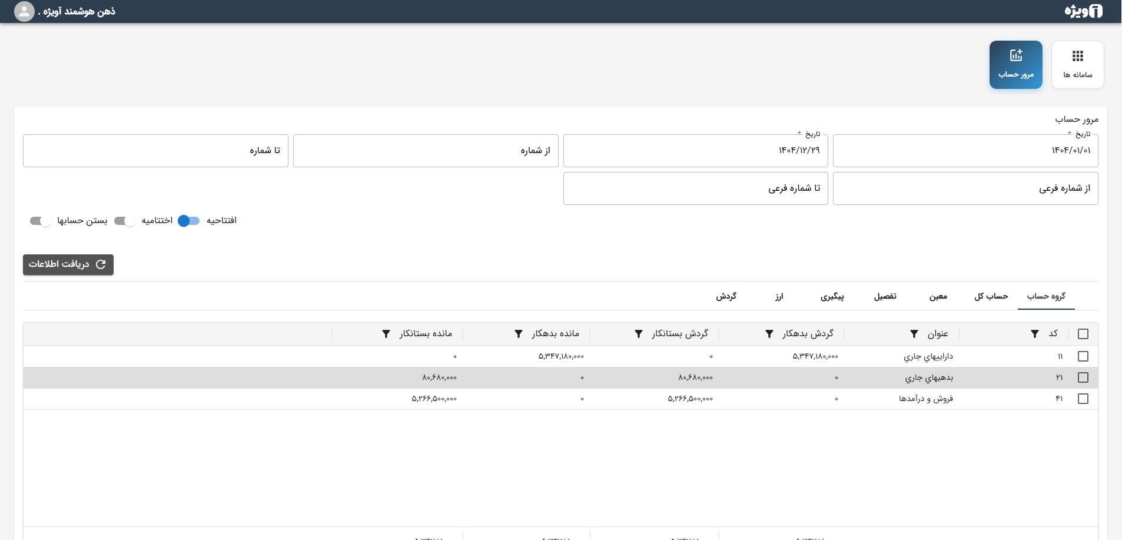This screenshot has width=1122, height=540.
Task: Filter the مانده بستانکار column
Action: pos(386,334)
